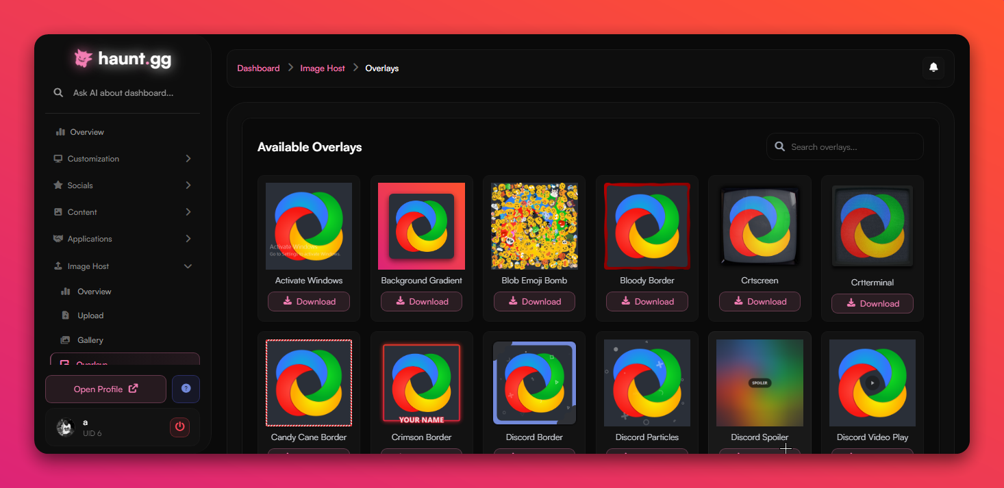This screenshot has width=1004, height=488.
Task: Select the Crtterminal preview thumbnail
Action: coord(873,227)
